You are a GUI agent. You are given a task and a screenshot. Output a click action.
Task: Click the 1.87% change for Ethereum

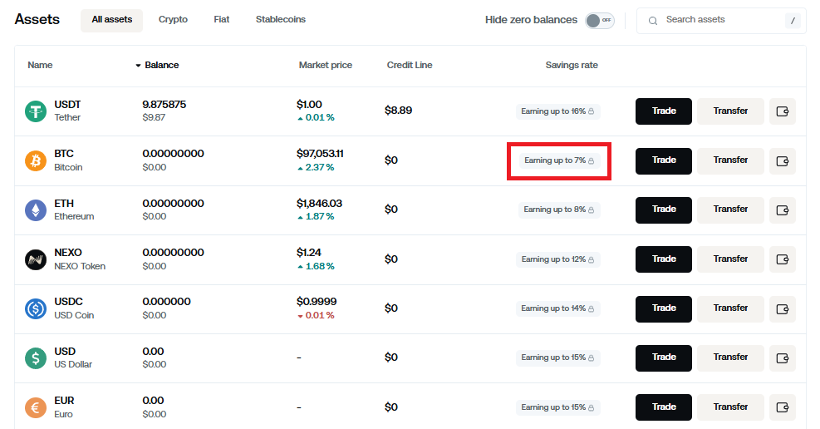pos(316,217)
